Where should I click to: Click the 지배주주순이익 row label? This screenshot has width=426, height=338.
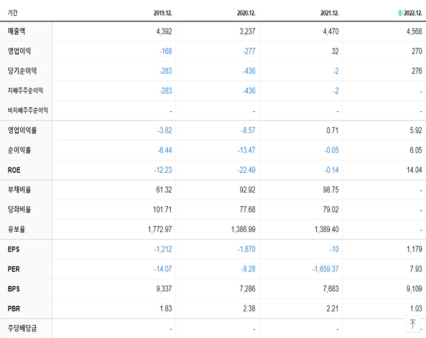(25, 91)
